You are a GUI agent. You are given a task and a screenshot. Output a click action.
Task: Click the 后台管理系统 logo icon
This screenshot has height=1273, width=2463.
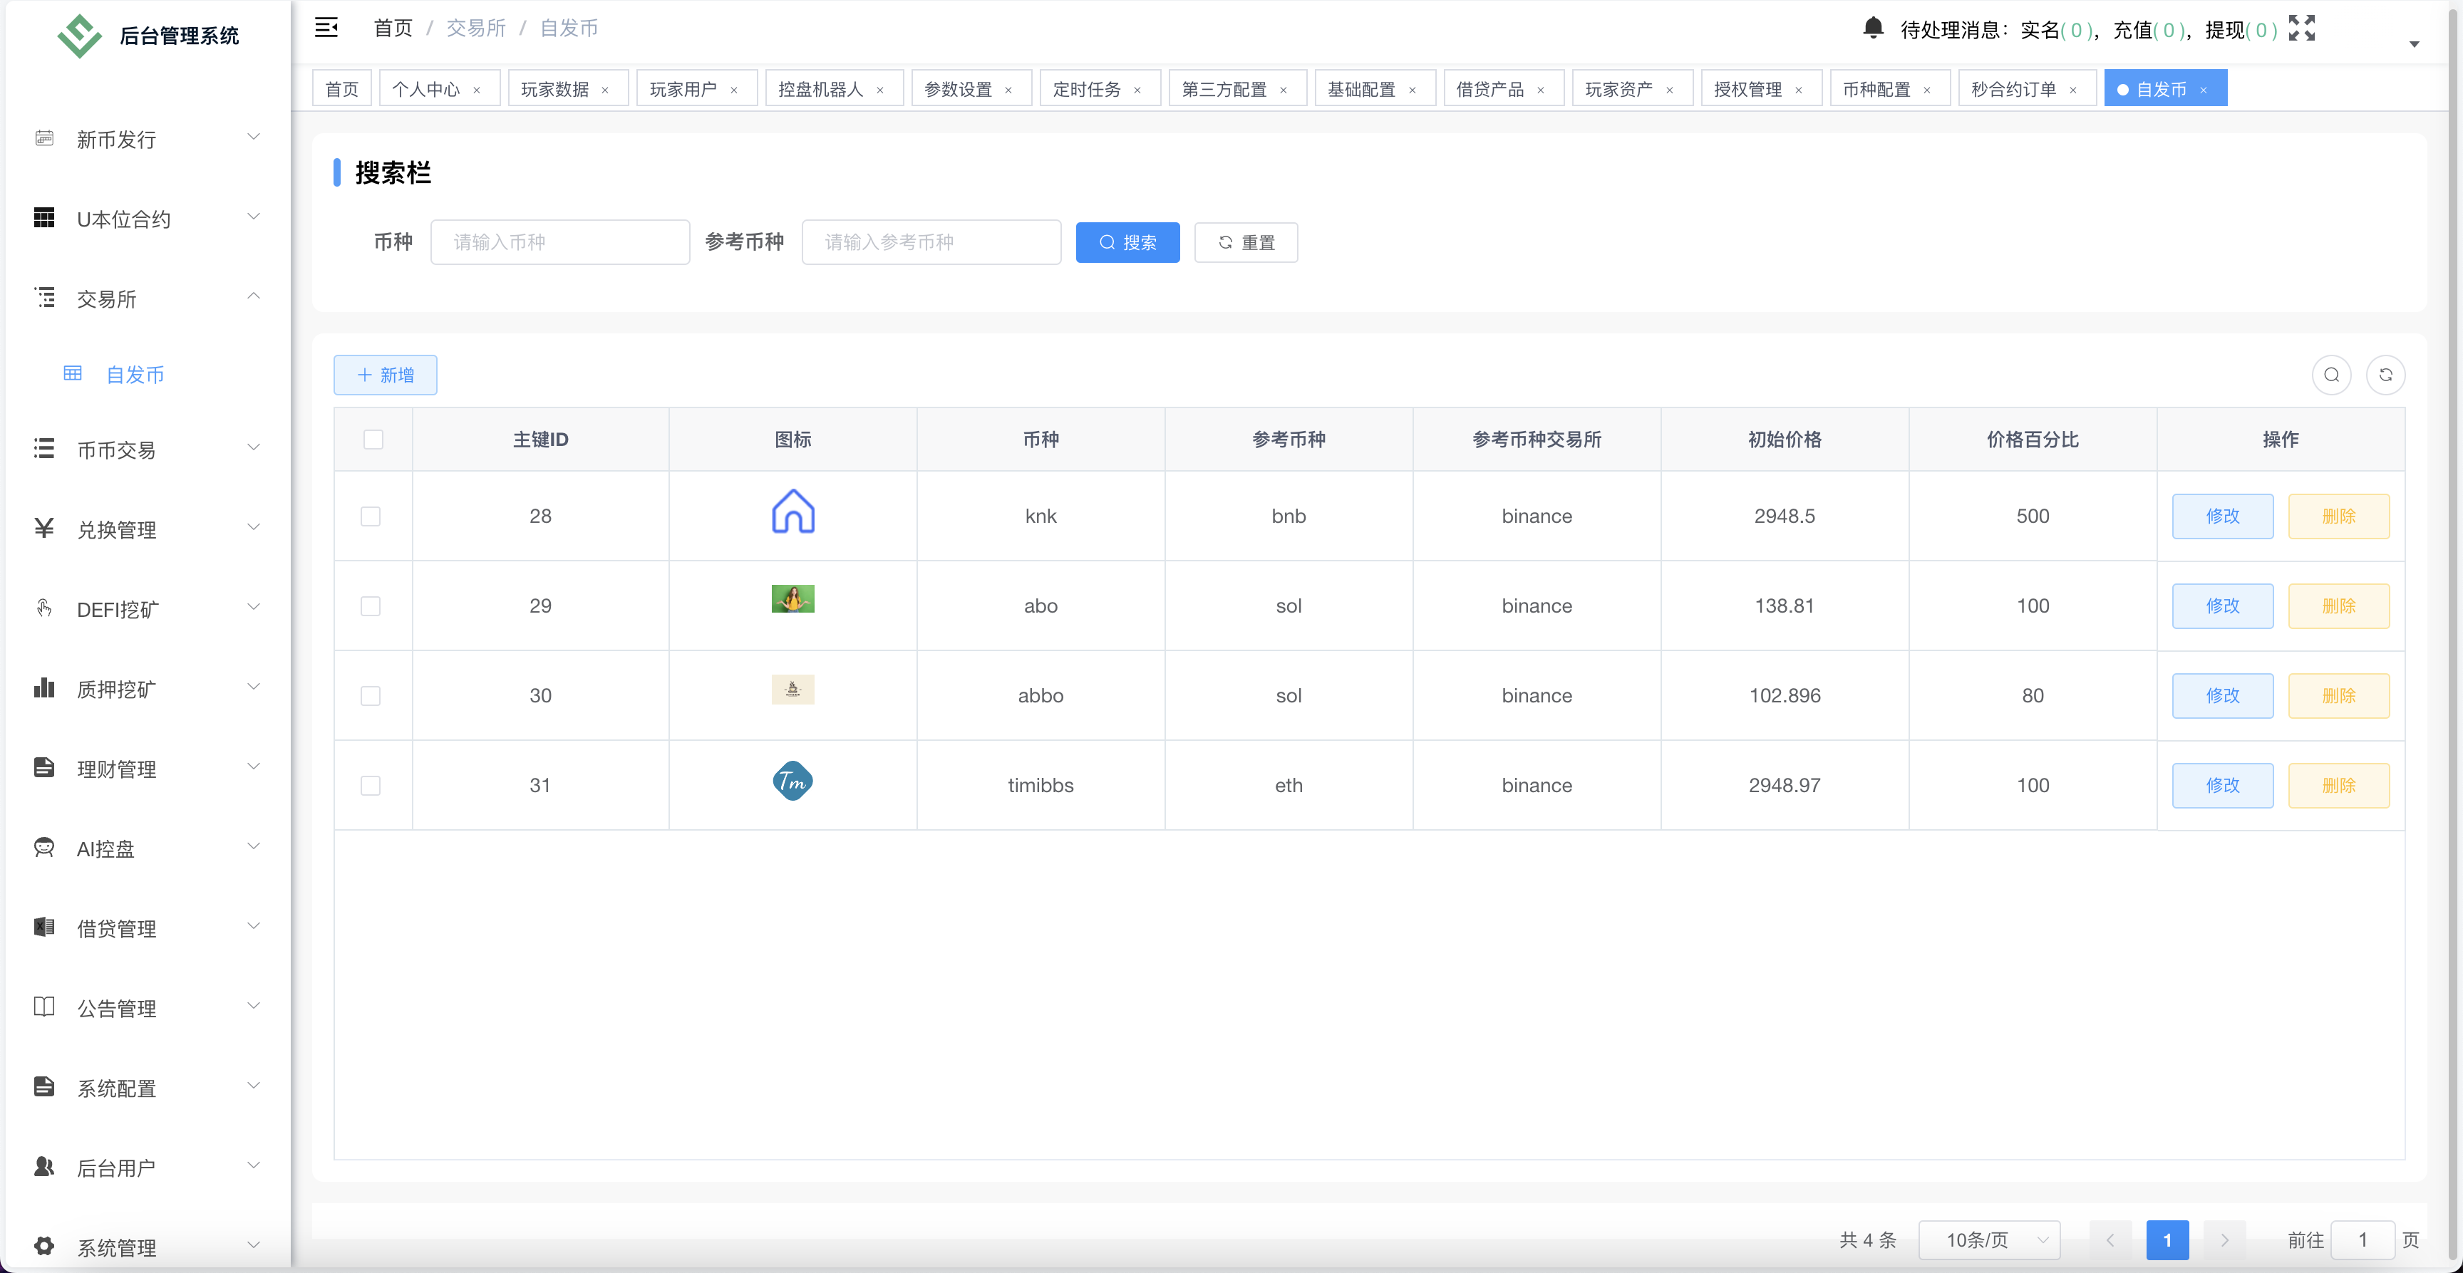tap(79, 36)
